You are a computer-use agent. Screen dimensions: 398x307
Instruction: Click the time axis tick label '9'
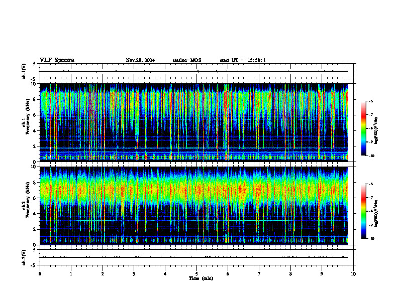tap(322, 274)
